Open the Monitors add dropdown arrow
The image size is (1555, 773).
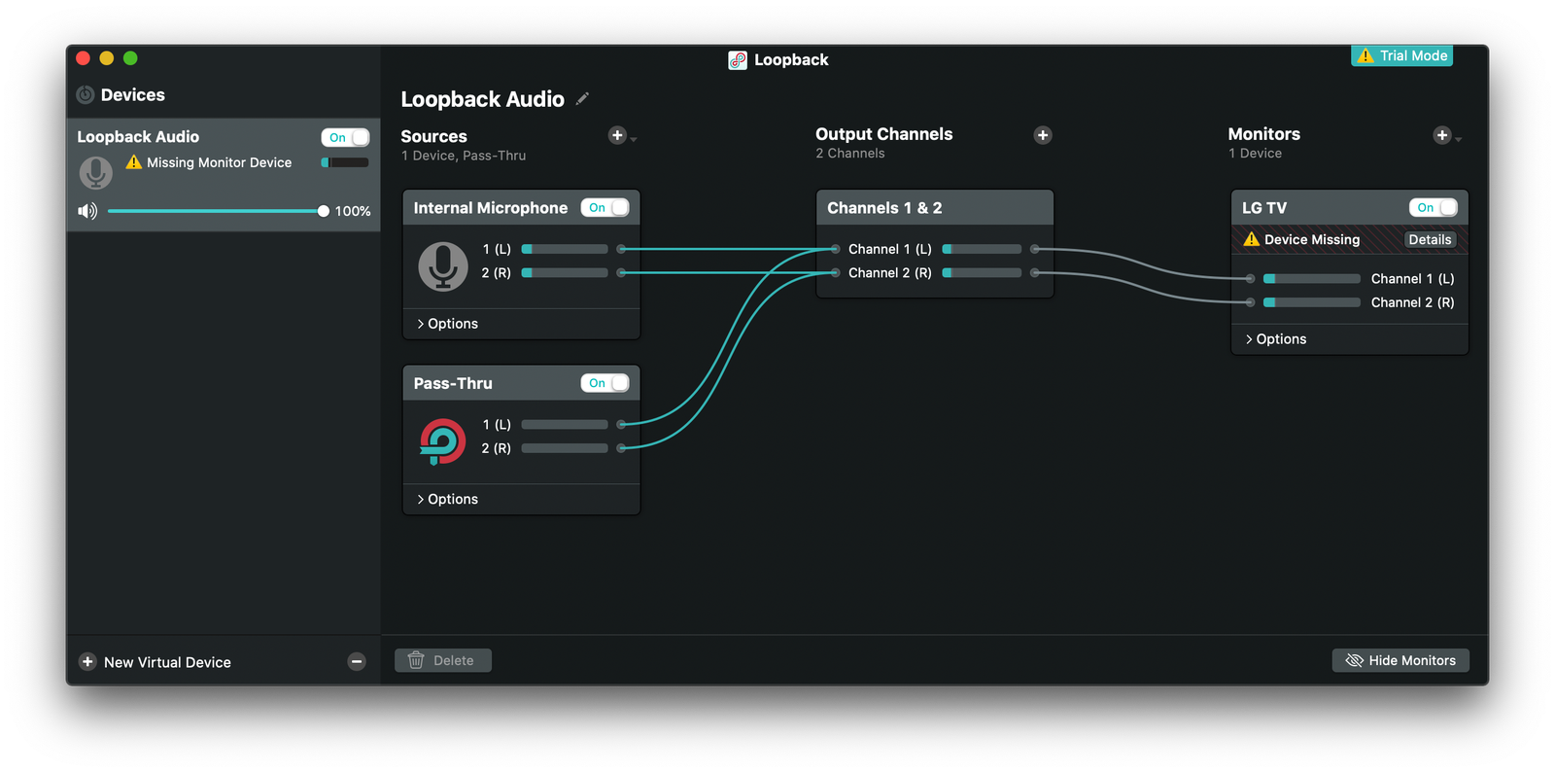tap(1459, 140)
